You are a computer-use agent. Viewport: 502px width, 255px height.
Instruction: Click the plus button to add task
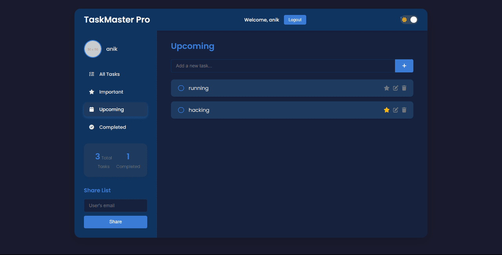[x=404, y=66]
